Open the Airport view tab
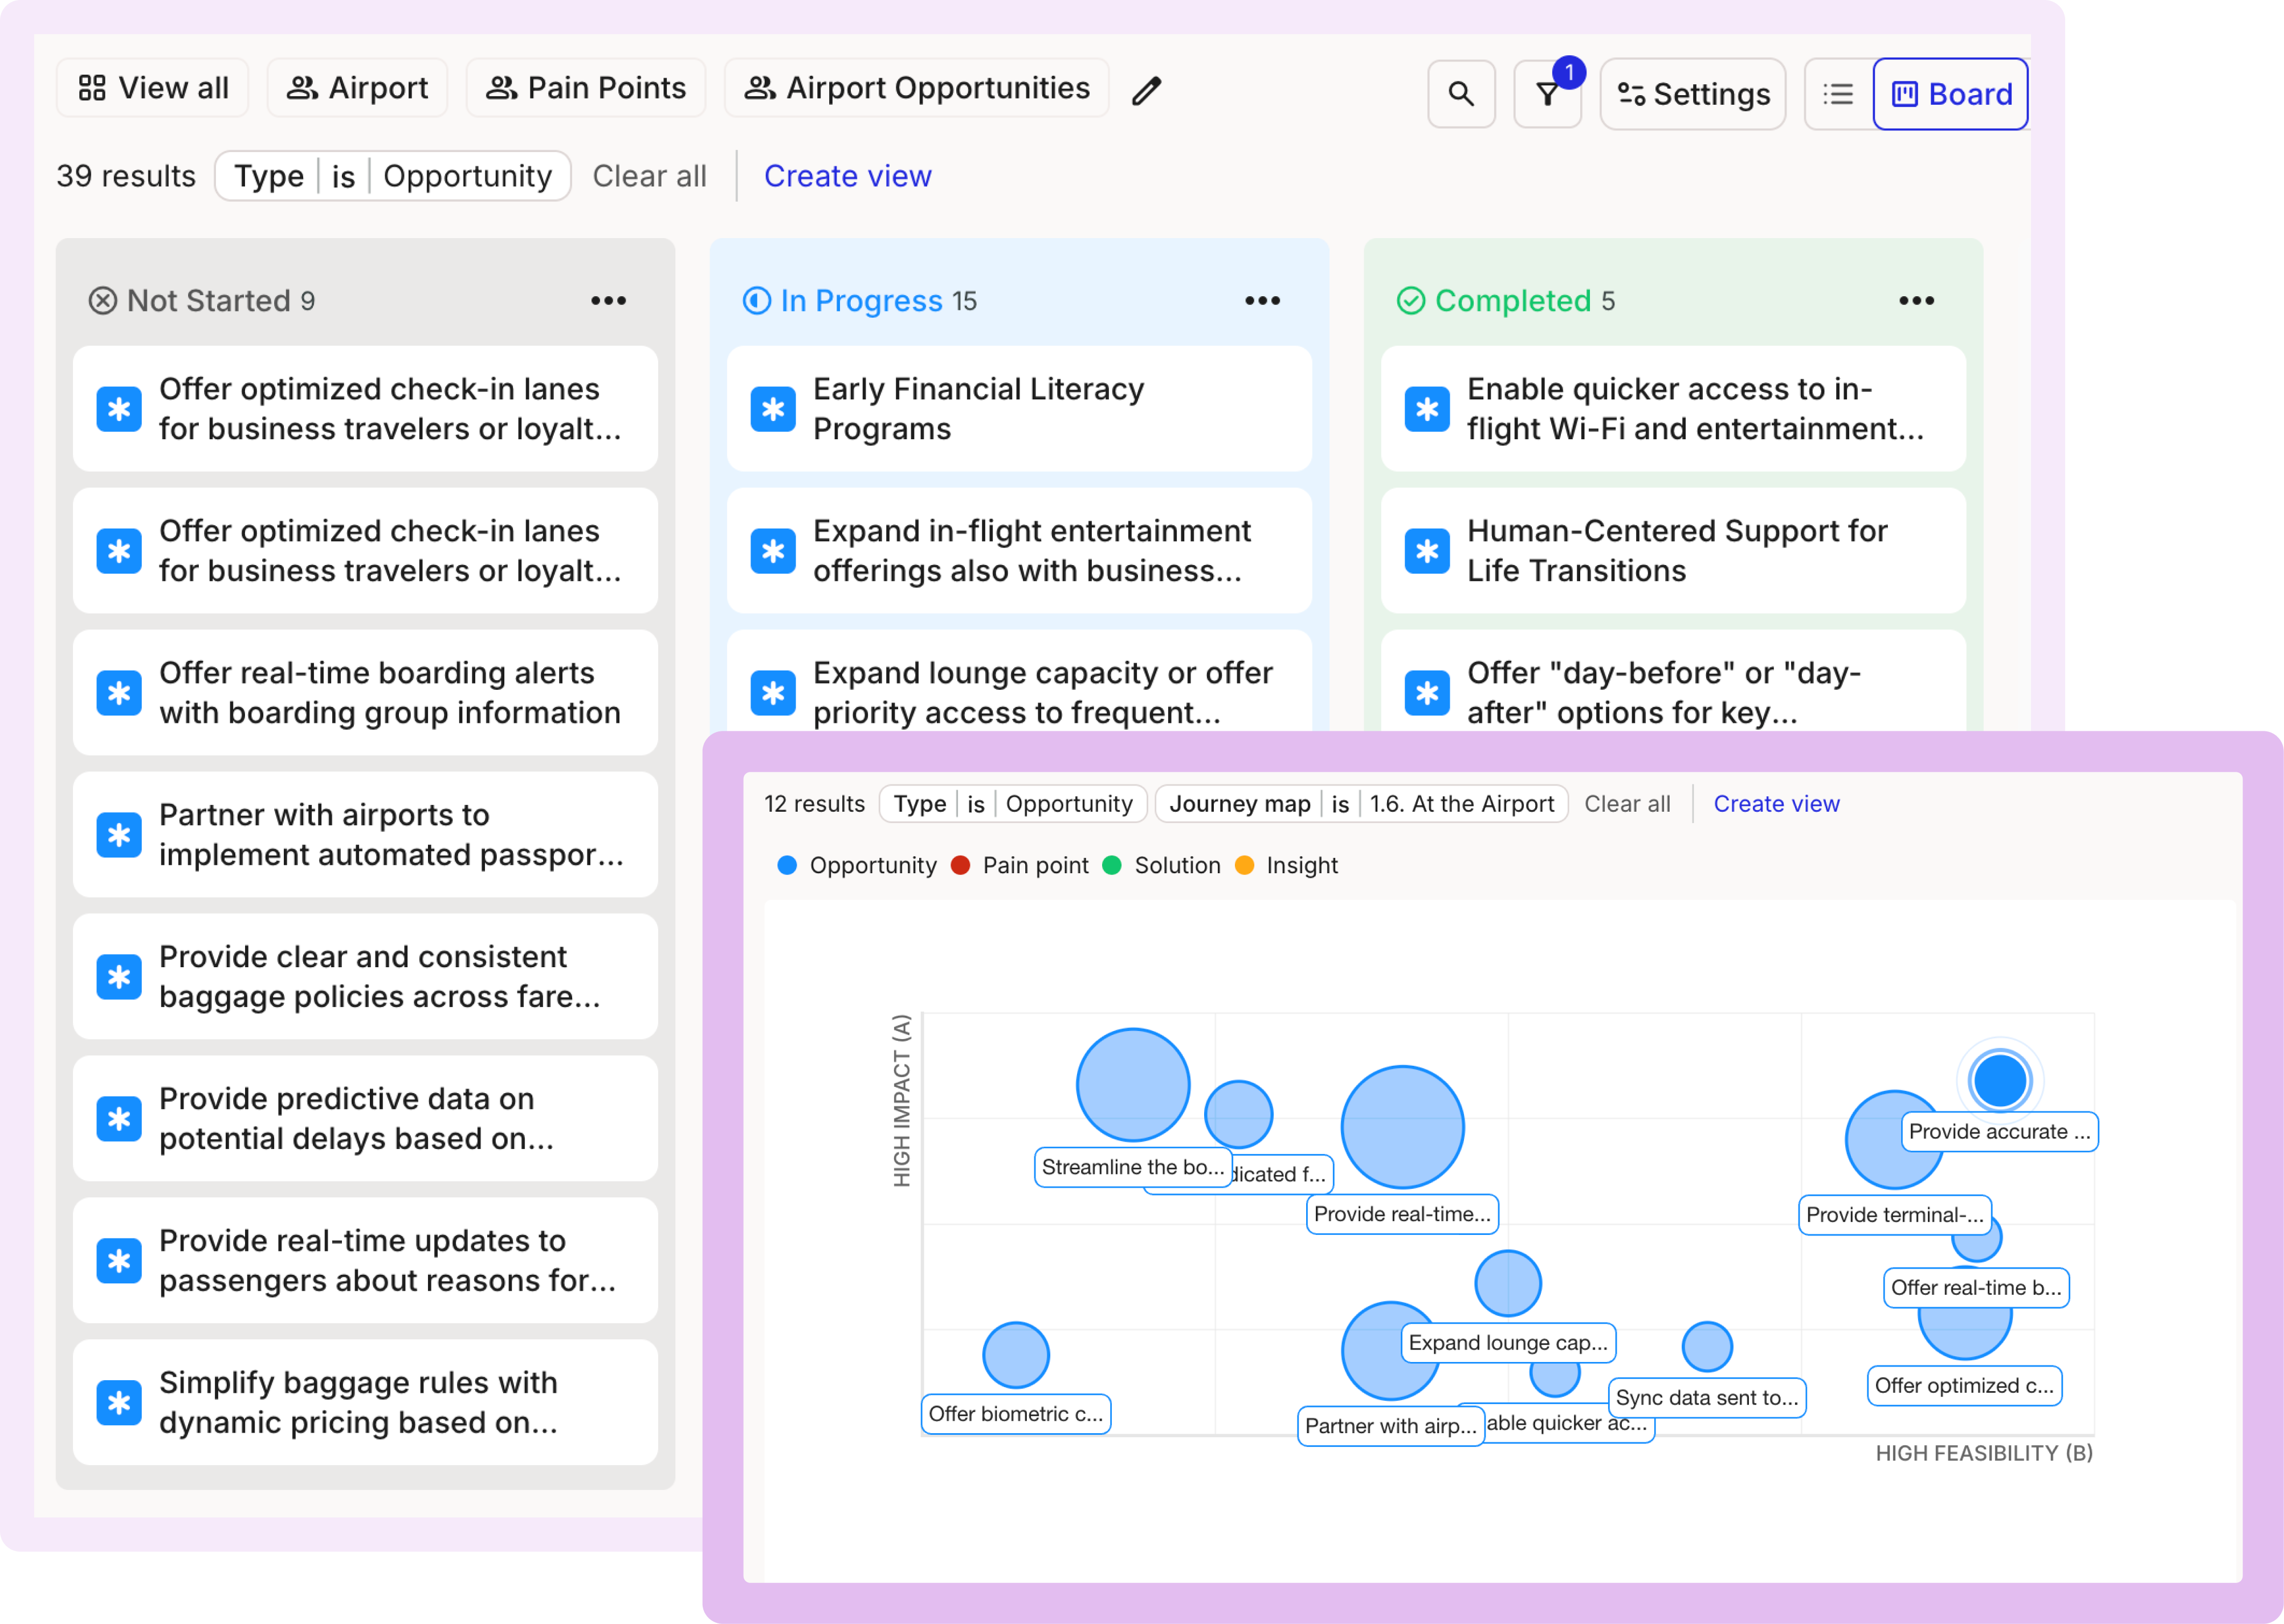Viewport: 2284px width, 1624px height. click(357, 88)
